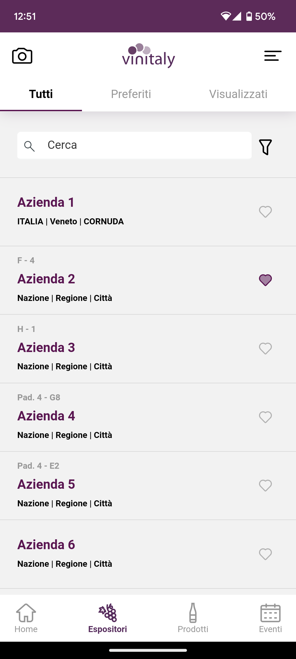Tap the Vinitaly logo
The image size is (296, 659).
click(148, 56)
